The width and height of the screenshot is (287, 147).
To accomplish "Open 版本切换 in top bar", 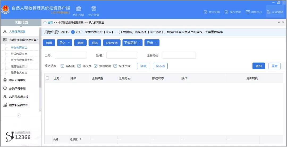I will click(212, 12).
